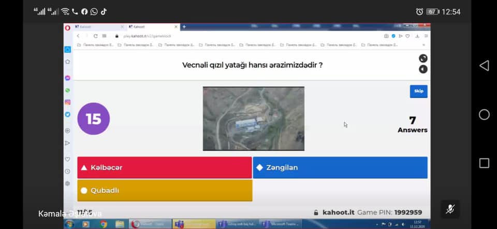Click the Vecnəli qızıl yatağı question text
Screen dimensions: 497x229
click(x=252, y=65)
